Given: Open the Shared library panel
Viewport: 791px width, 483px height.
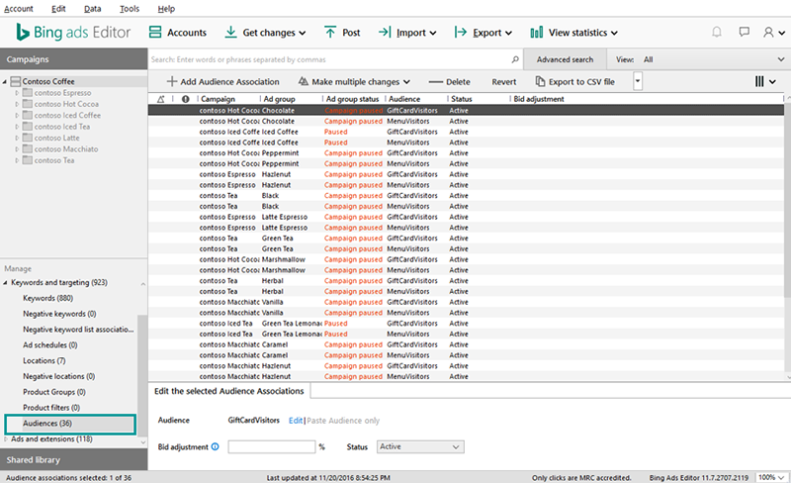Looking at the screenshot, I should click(73, 460).
